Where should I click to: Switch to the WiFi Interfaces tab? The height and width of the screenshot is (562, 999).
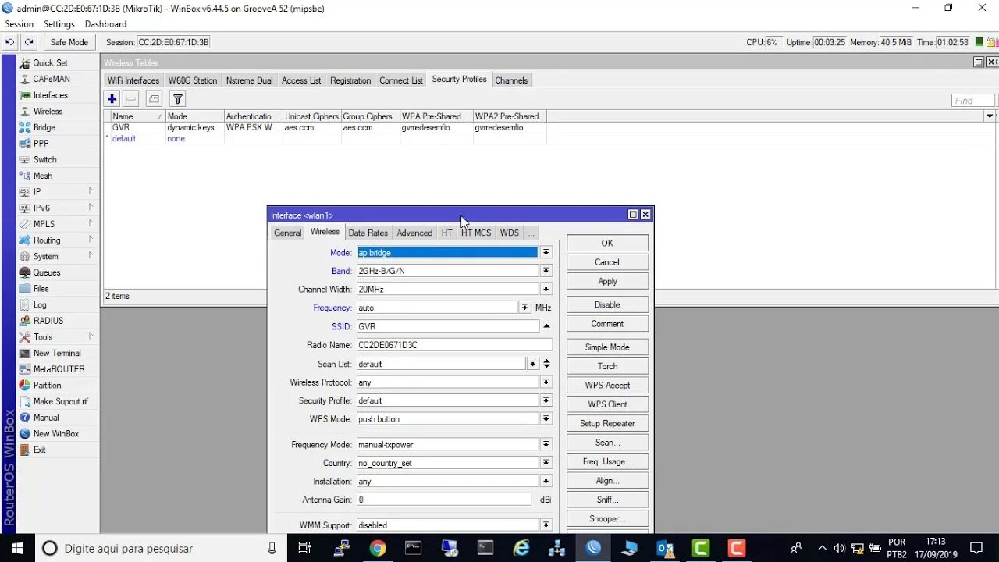click(x=133, y=80)
